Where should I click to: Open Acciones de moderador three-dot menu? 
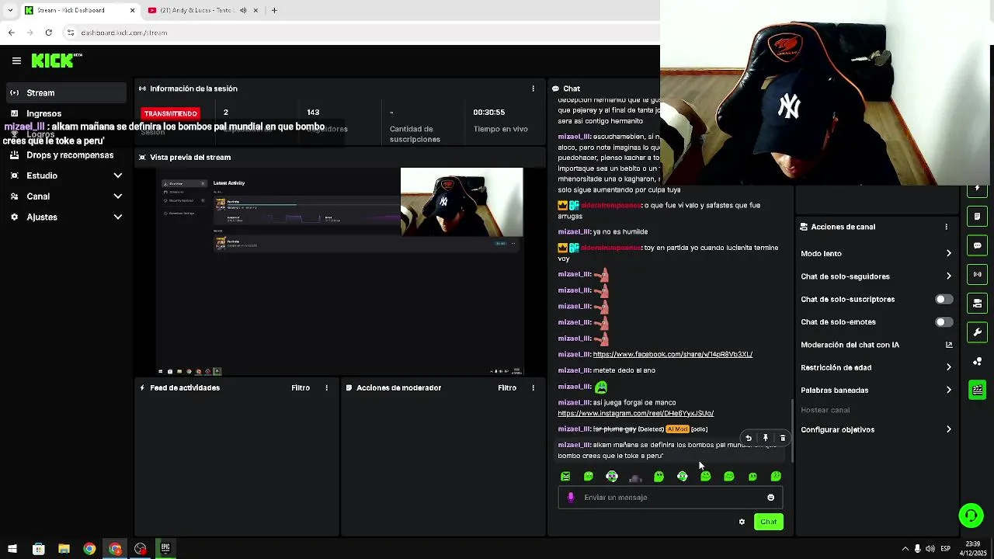tap(533, 387)
